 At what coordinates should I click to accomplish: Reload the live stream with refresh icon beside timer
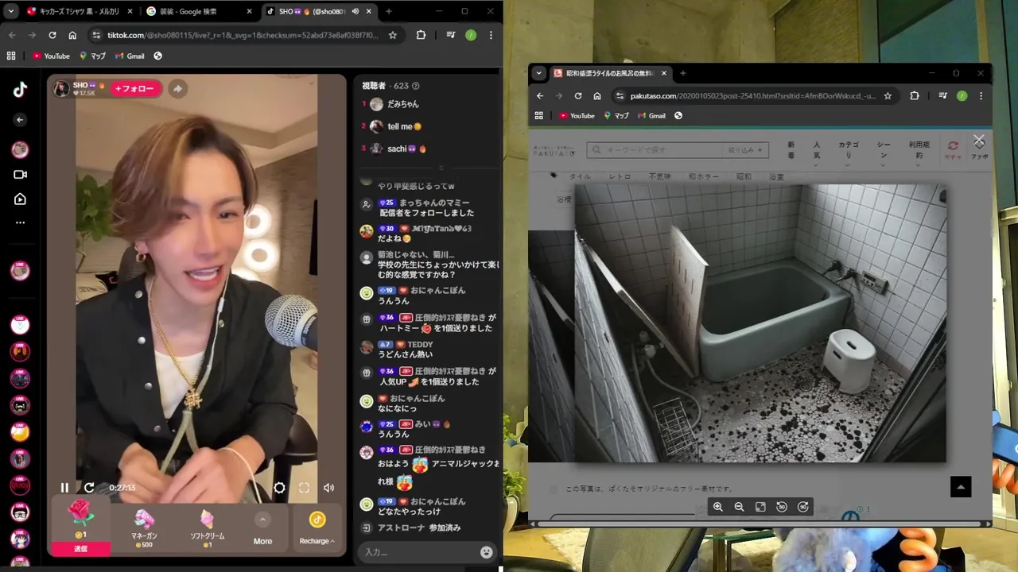coord(89,488)
